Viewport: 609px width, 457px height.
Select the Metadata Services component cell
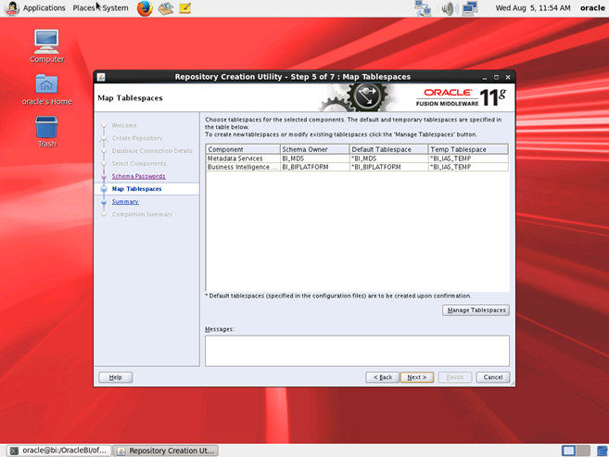[x=243, y=159]
